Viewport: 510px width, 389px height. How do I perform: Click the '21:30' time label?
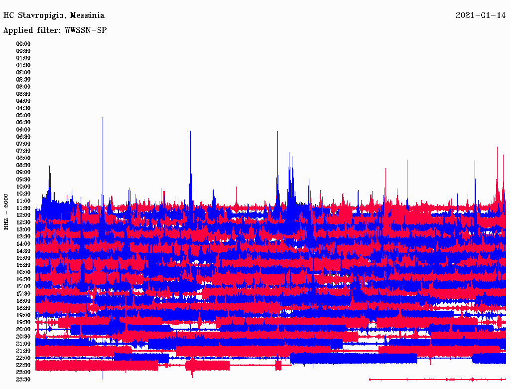(23, 351)
